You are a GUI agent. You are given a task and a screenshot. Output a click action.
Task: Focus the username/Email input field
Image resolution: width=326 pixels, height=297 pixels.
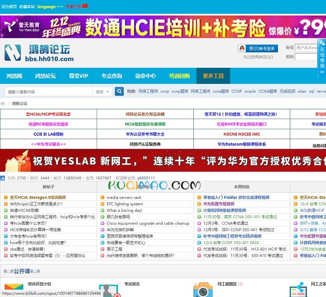[x=306, y=48]
